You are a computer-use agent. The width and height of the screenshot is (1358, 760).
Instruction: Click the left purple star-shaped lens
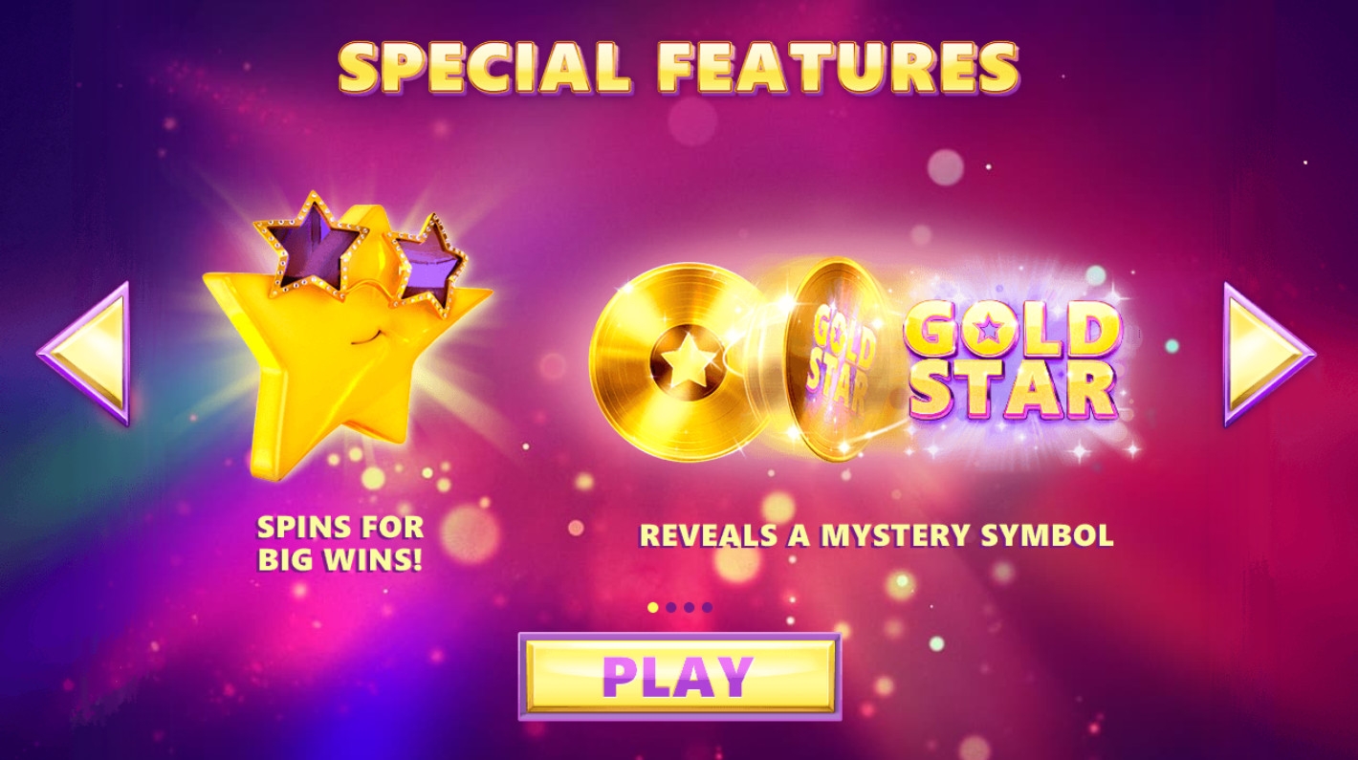(307, 244)
